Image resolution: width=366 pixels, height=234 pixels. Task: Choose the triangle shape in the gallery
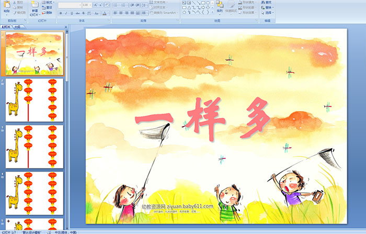click(x=189, y=8)
